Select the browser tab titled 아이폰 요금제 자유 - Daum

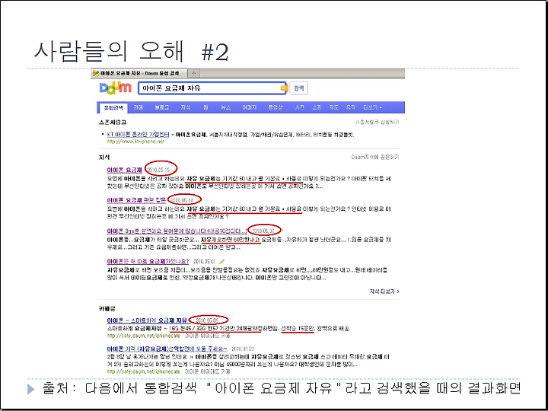point(139,73)
